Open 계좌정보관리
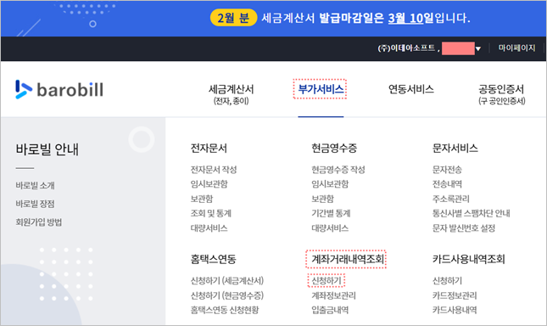This screenshot has width=547, height=326. (x=333, y=295)
